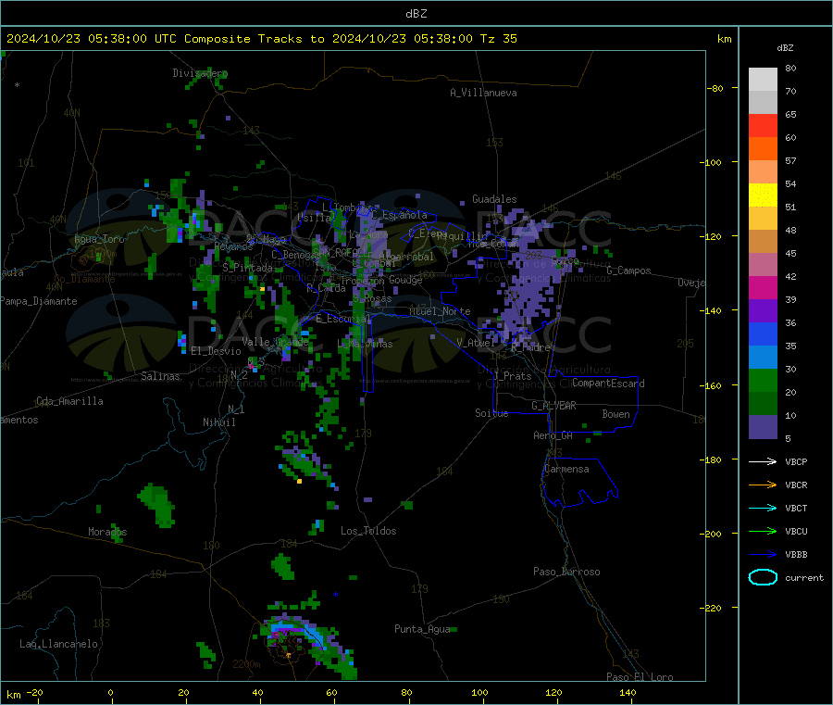The image size is (833, 705).
Task: Select the bright green 20 dBZ band
Action: pyautogui.click(x=763, y=380)
